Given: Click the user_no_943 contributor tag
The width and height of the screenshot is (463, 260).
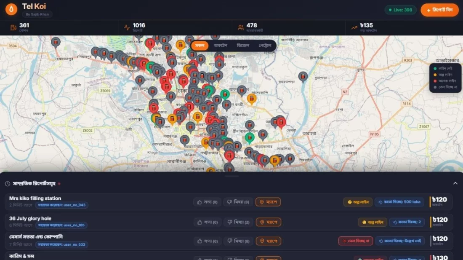Looking at the screenshot, I should tap(61, 205).
